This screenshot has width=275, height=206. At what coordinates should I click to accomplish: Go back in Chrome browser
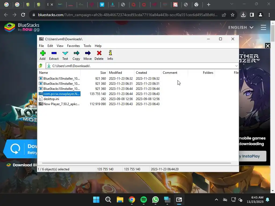click(6, 15)
